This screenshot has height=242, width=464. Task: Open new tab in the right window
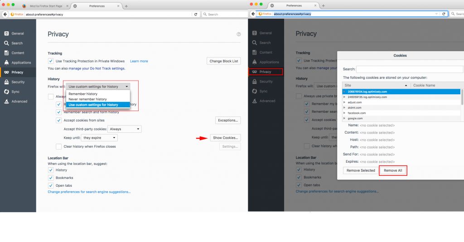(323, 5)
